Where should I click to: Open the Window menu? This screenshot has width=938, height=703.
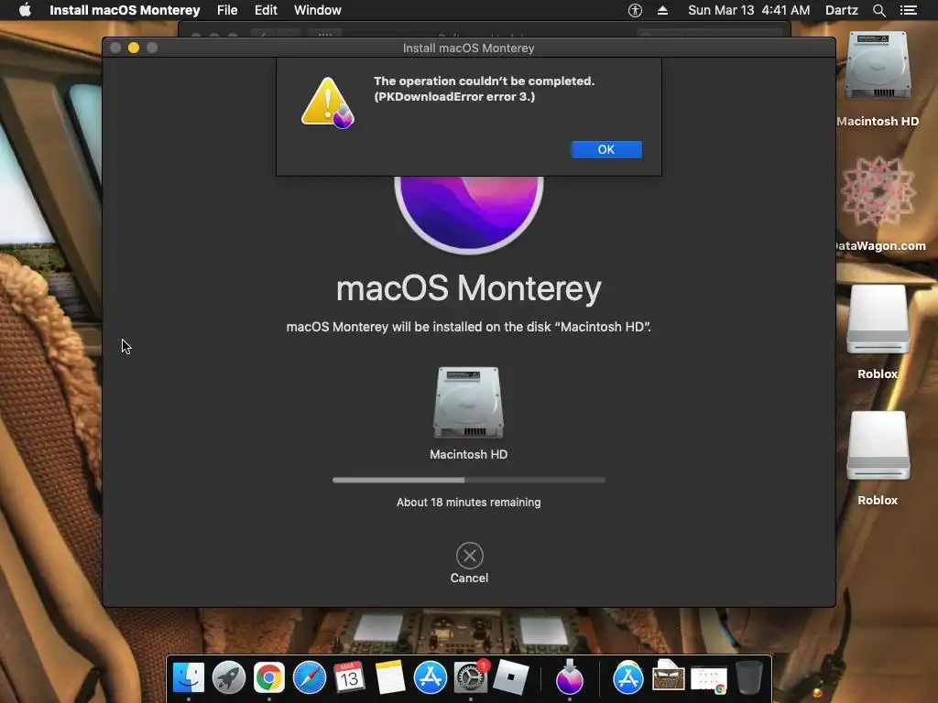coord(318,10)
